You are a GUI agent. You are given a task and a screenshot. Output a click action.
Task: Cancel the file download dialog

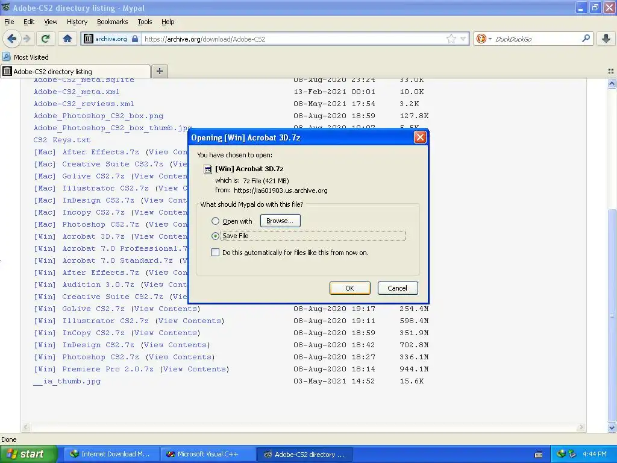click(x=398, y=288)
